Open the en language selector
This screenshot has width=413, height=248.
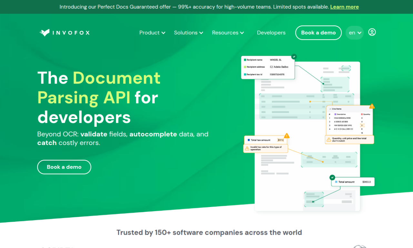coord(355,33)
